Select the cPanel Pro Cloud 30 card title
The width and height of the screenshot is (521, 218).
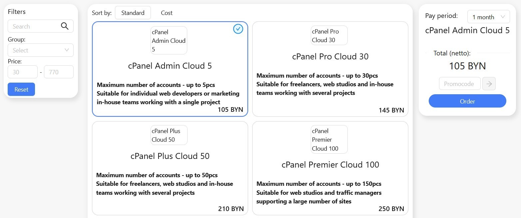point(330,56)
